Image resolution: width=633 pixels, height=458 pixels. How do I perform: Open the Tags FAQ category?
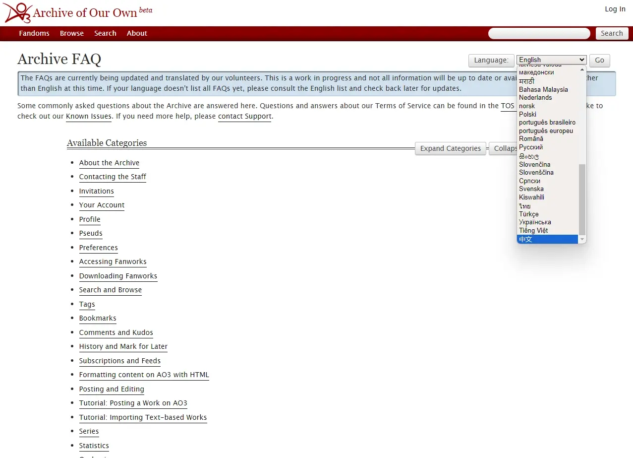87,304
